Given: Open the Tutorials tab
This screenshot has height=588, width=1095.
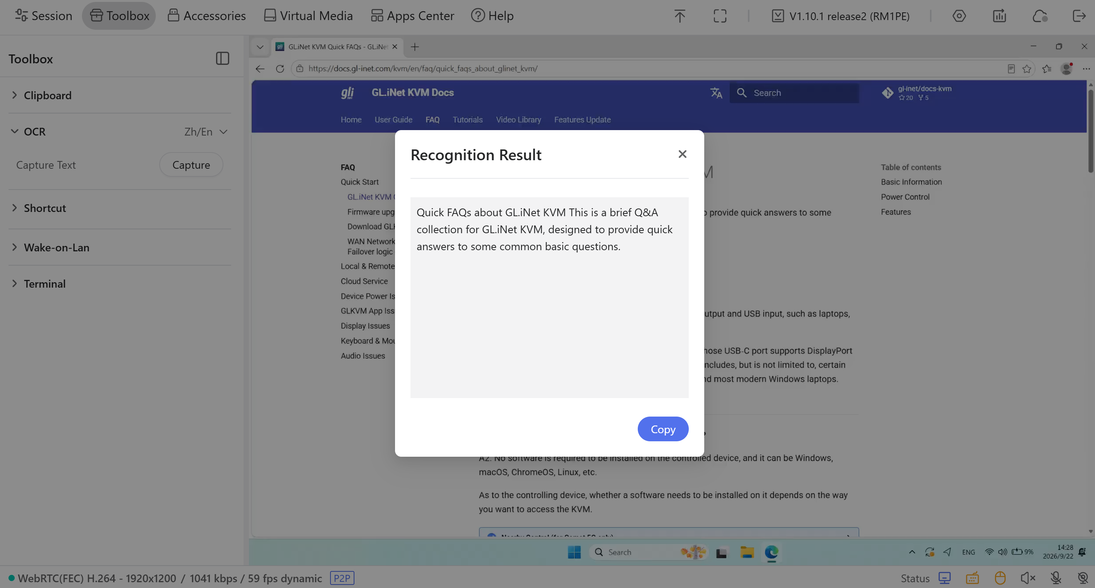Looking at the screenshot, I should click(x=468, y=120).
